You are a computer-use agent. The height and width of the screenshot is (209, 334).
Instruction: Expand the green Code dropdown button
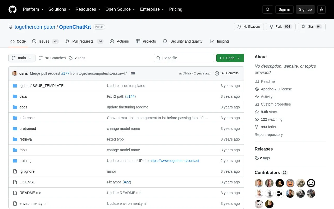point(230,58)
